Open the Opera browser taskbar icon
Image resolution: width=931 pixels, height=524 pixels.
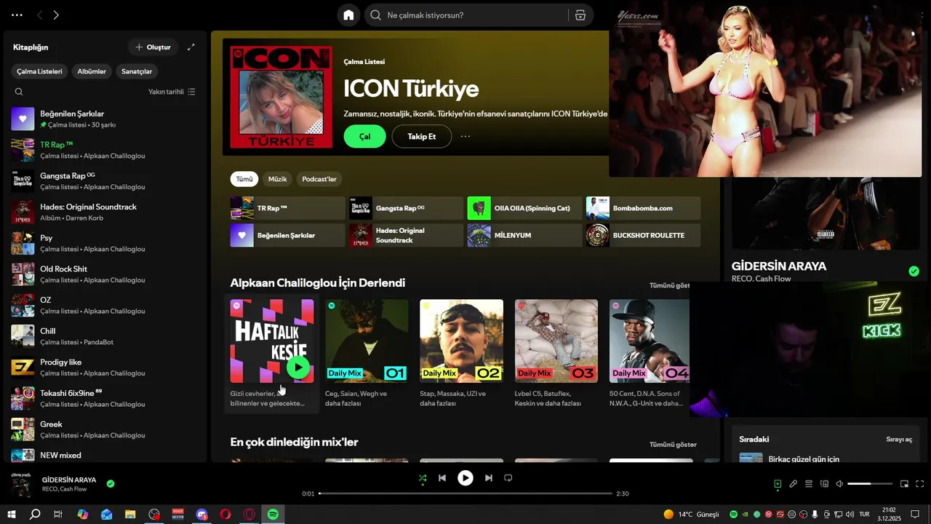pos(225,515)
